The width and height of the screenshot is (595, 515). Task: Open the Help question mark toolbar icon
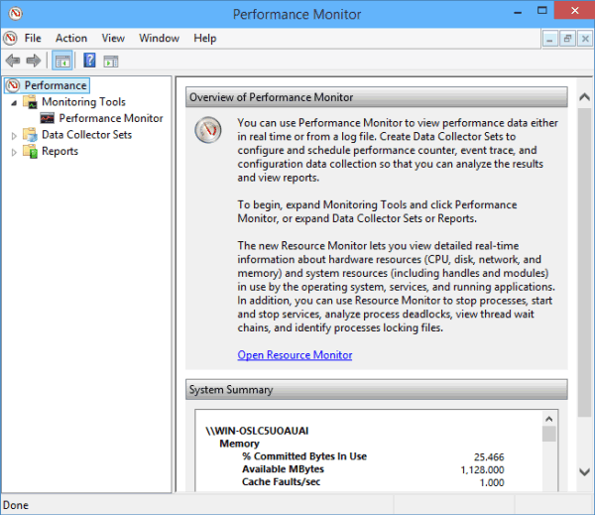(89, 61)
